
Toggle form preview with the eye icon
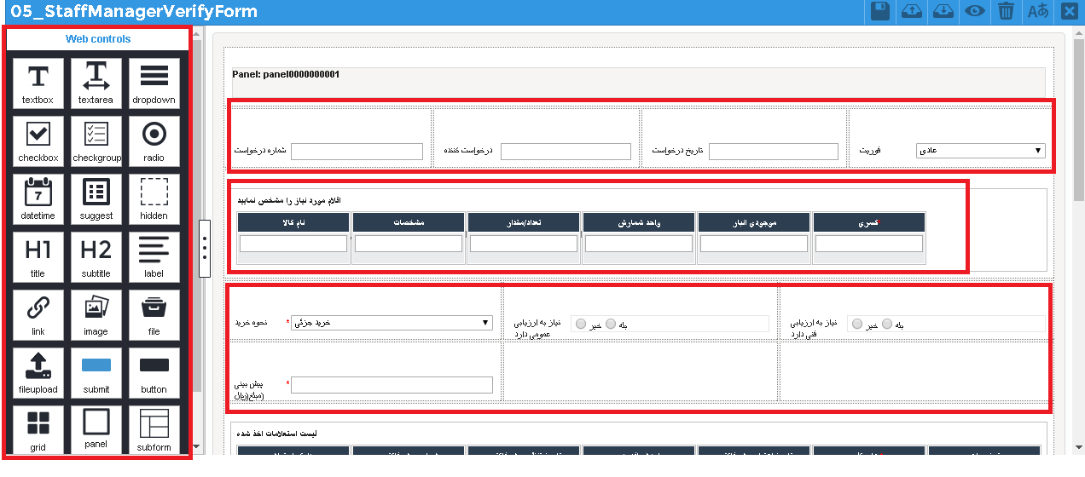point(975,11)
